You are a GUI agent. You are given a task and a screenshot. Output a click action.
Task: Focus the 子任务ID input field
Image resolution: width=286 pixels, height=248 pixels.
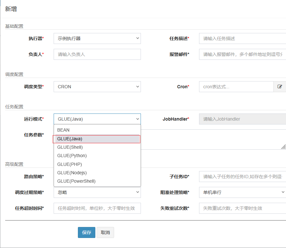[x=243, y=177]
